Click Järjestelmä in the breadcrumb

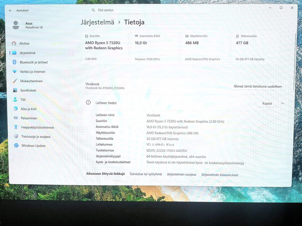click(98, 23)
